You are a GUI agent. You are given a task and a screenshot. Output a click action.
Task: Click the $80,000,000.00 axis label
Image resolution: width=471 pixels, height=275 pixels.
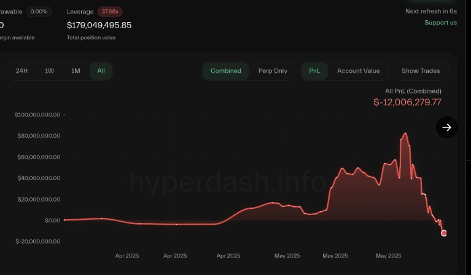tap(39, 136)
